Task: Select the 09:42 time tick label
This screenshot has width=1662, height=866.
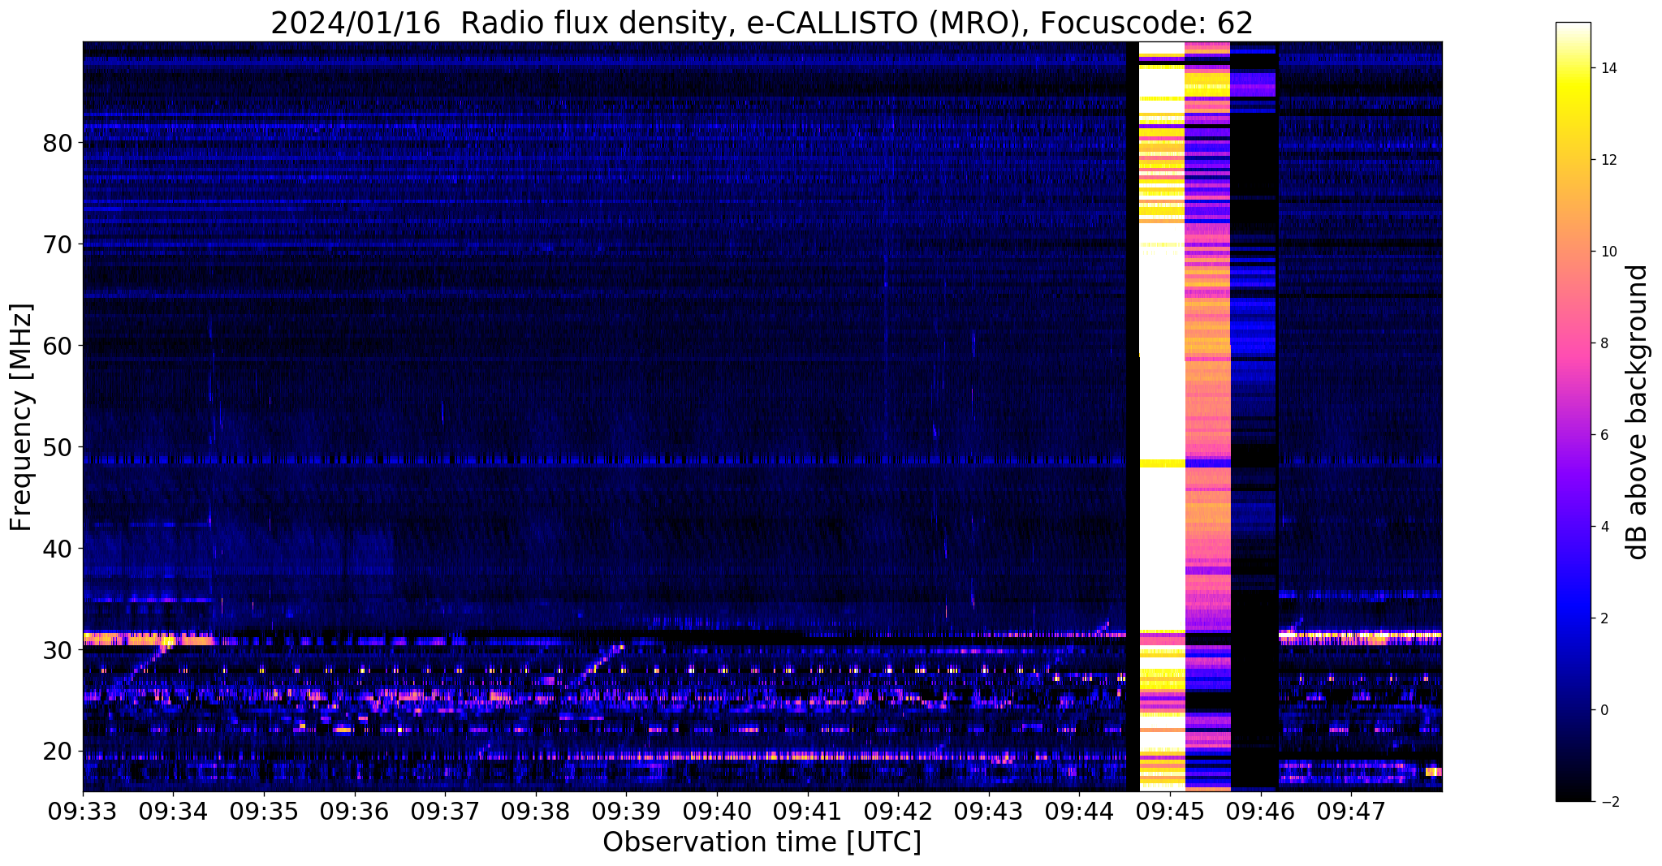Action: point(898,812)
